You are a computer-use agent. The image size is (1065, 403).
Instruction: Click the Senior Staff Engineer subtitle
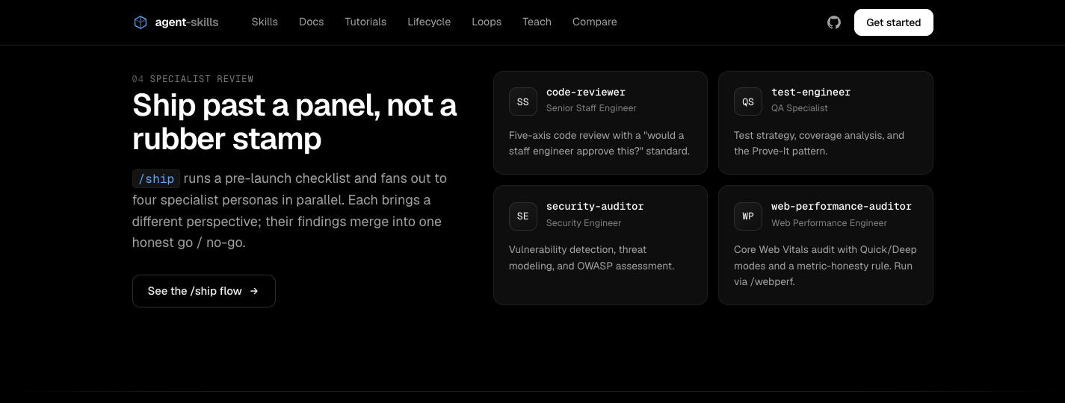591,108
